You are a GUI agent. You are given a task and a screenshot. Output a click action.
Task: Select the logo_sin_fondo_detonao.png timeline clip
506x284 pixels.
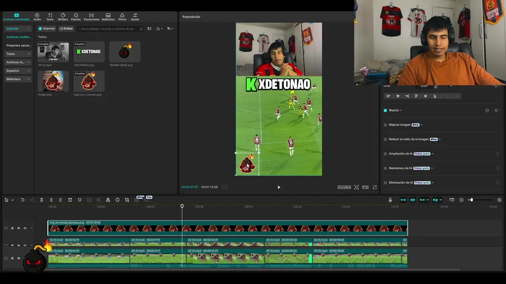click(228, 228)
